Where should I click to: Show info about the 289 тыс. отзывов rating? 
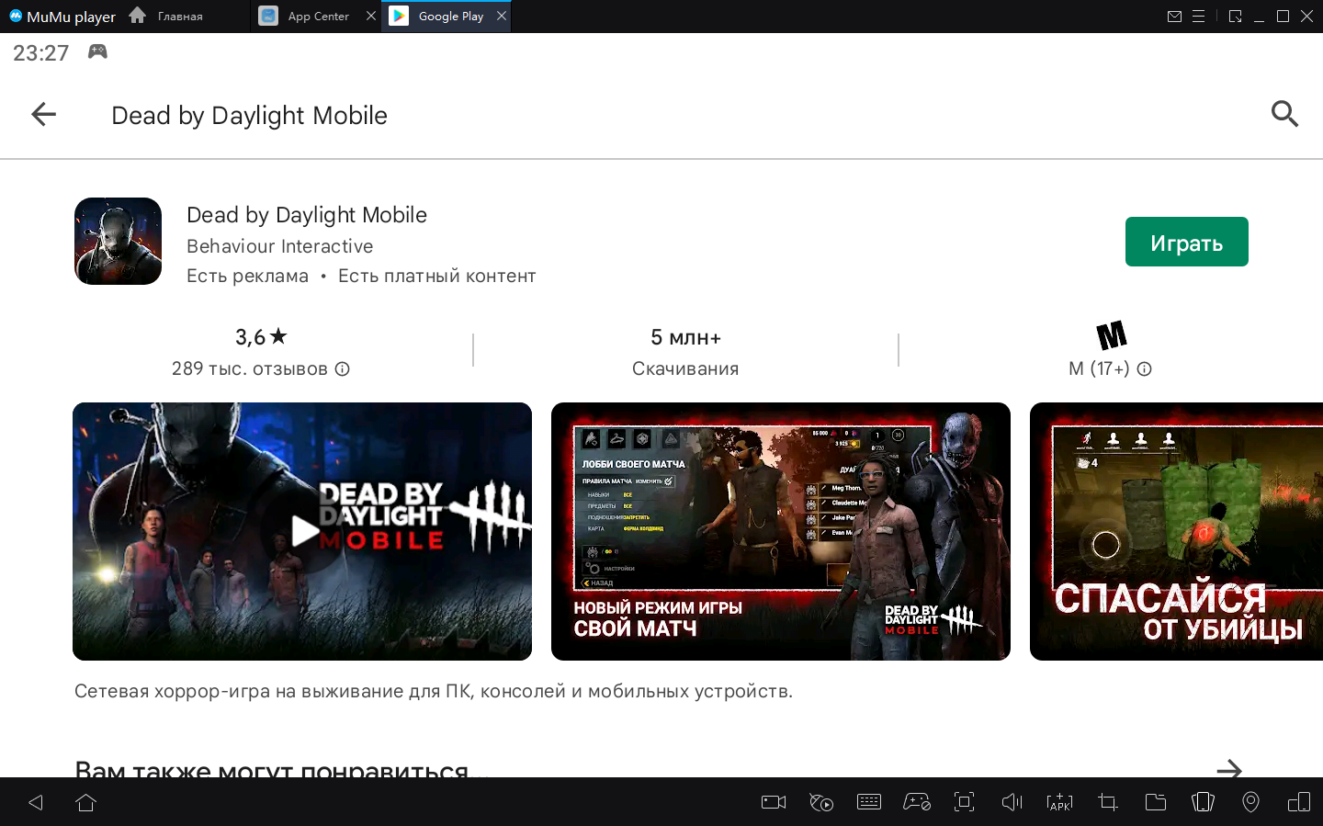coord(343,369)
